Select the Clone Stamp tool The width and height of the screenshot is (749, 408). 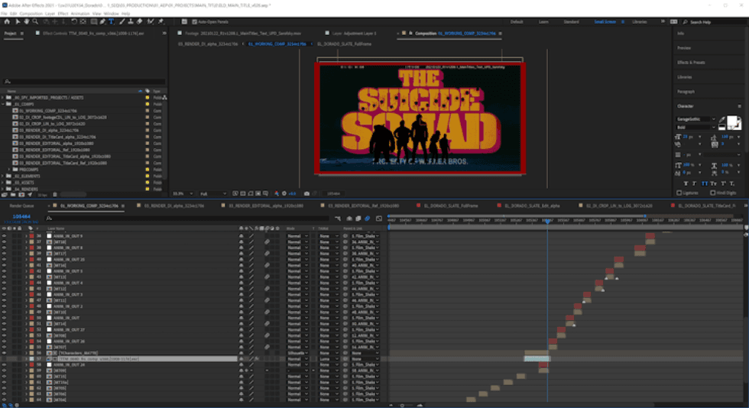[x=131, y=21]
